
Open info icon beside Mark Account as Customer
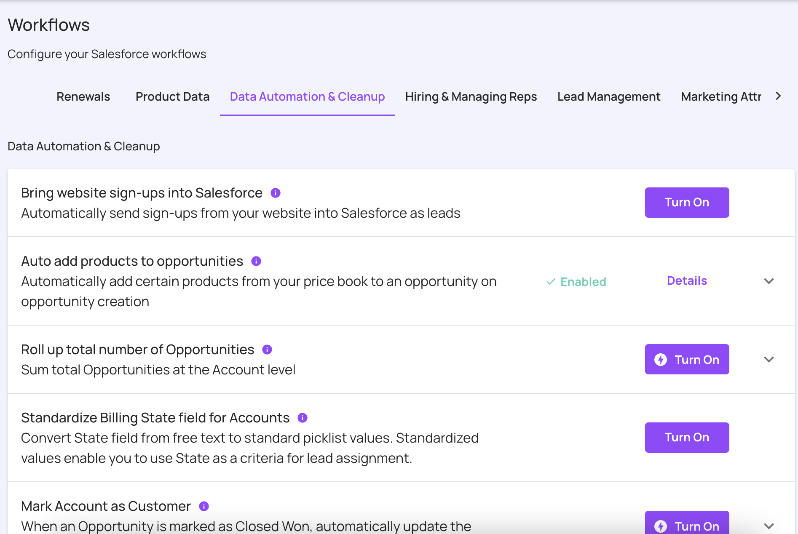[204, 506]
